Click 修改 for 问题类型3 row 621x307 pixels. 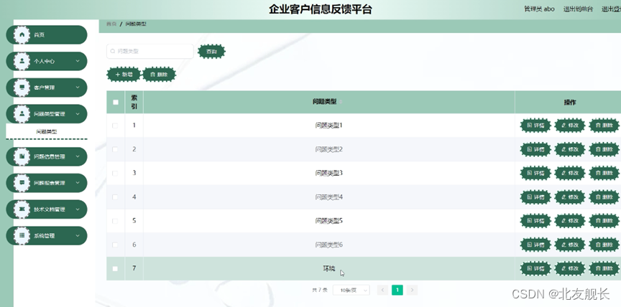(570, 173)
